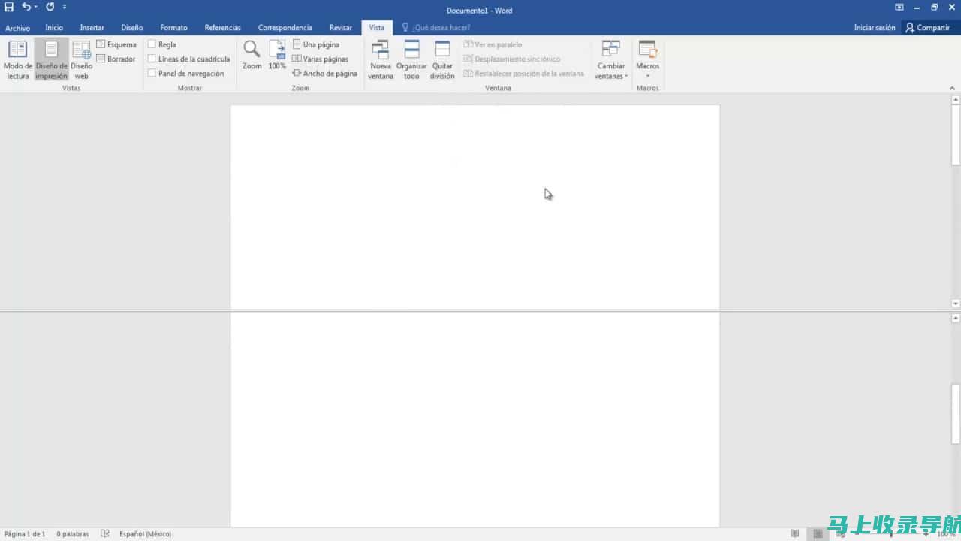This screenshot has width=961, height=541.
Task: Switch to Borrador draft view
Action: (116, 59)
